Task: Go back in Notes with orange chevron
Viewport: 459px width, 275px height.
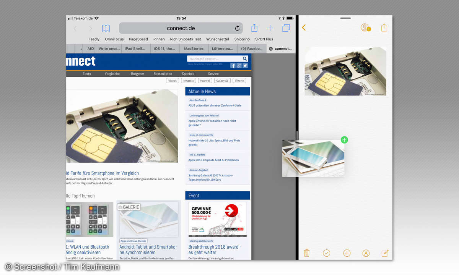Action: (x=304, y=27)
